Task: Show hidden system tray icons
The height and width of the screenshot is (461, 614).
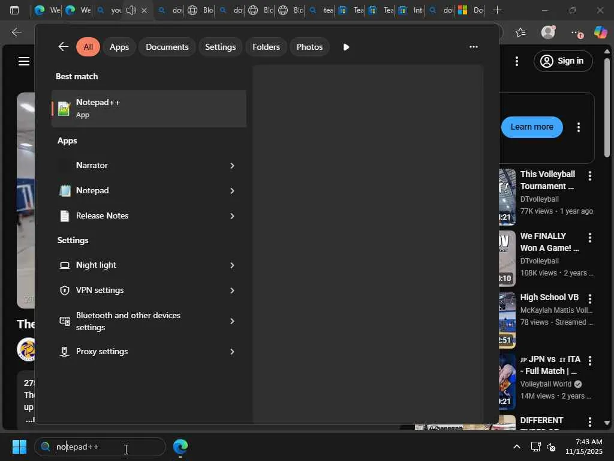Action: pyautogui.click(x=517, y=447)
